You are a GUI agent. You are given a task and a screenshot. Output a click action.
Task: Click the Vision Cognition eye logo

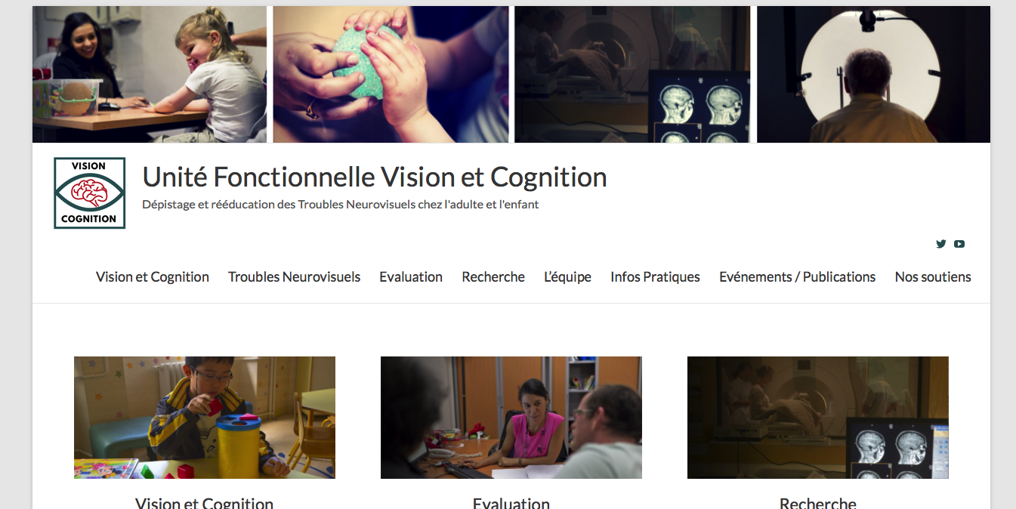click(89, 193)
